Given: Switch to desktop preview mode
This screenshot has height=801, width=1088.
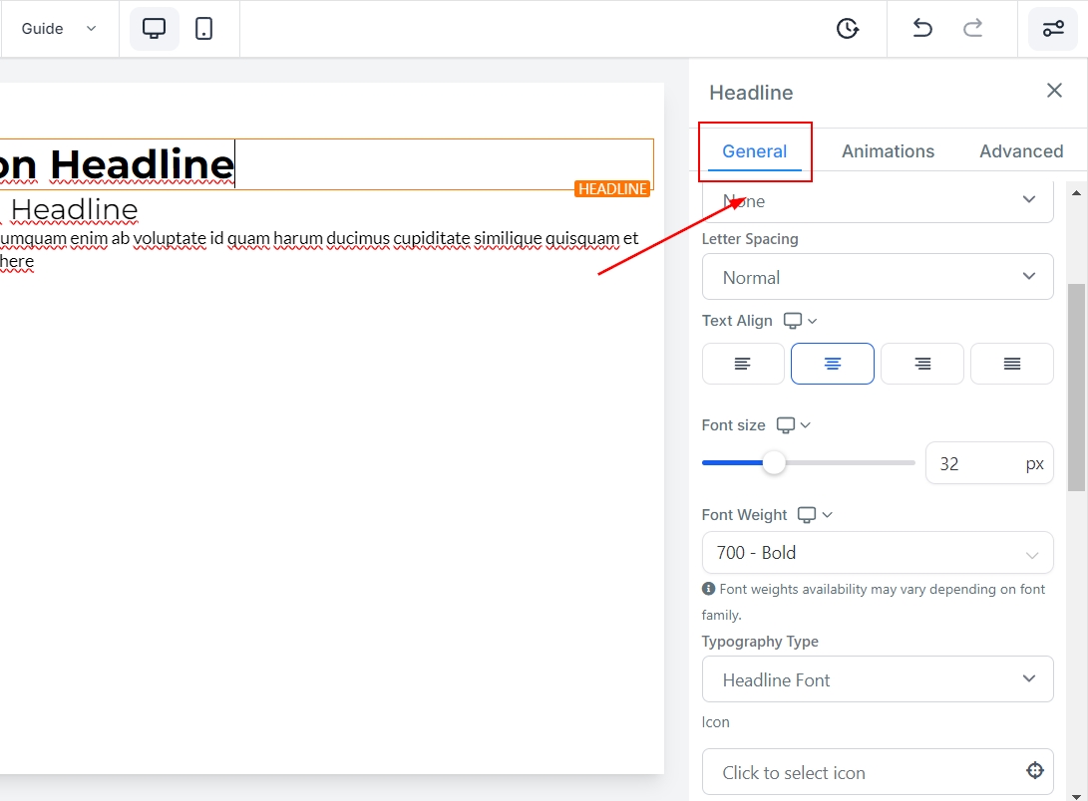Looking at the screenshot, I should (154, 29).
